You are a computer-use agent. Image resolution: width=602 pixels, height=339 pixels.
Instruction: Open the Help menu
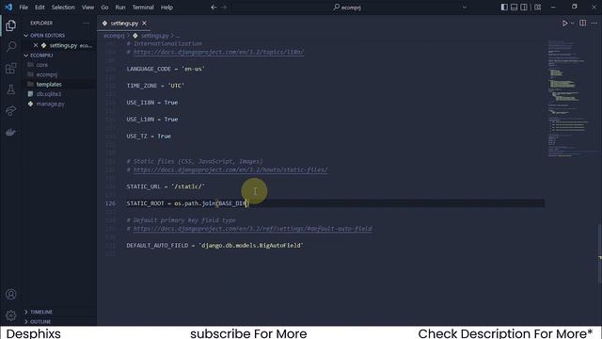pyautogui.click(x=166, y=8)
